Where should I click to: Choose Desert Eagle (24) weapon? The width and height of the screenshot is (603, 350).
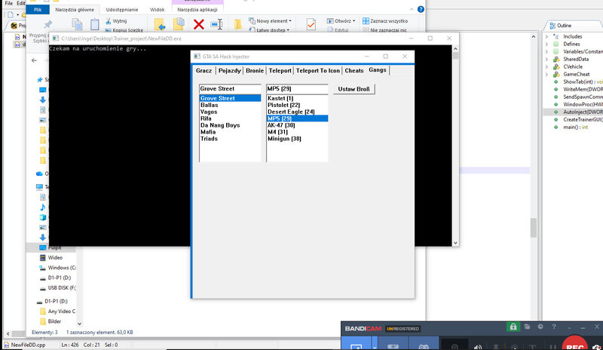[297, 112]
